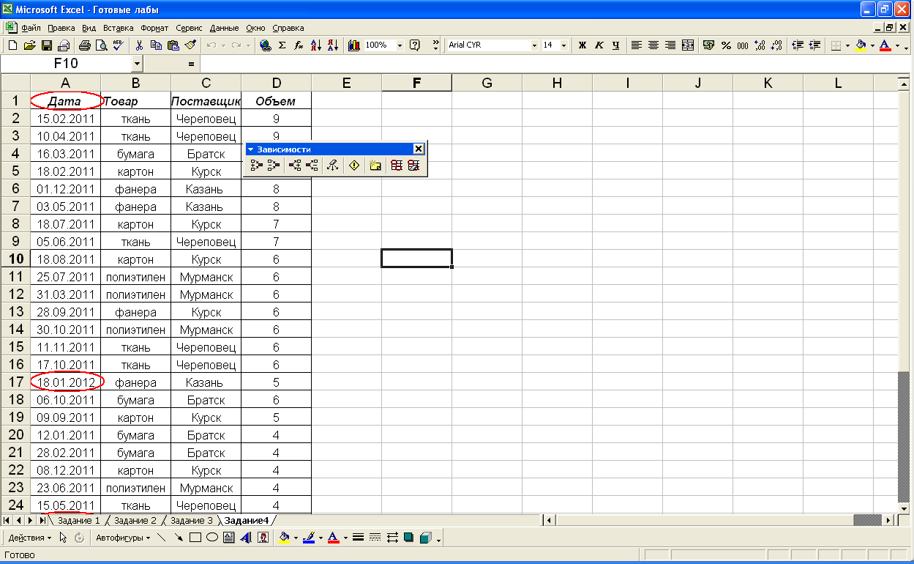The width and height of the screenshot is (914, 564).
Task: Sort descending with the Я-А icon
Action: click(333, 45)
